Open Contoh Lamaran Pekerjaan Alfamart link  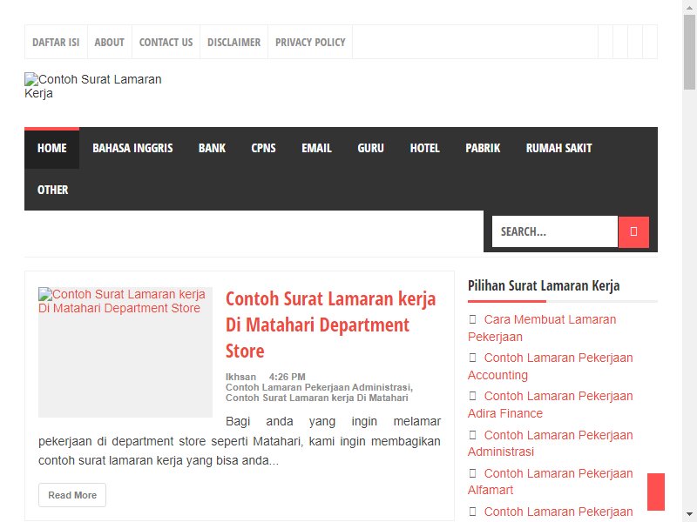pos(551,482)
